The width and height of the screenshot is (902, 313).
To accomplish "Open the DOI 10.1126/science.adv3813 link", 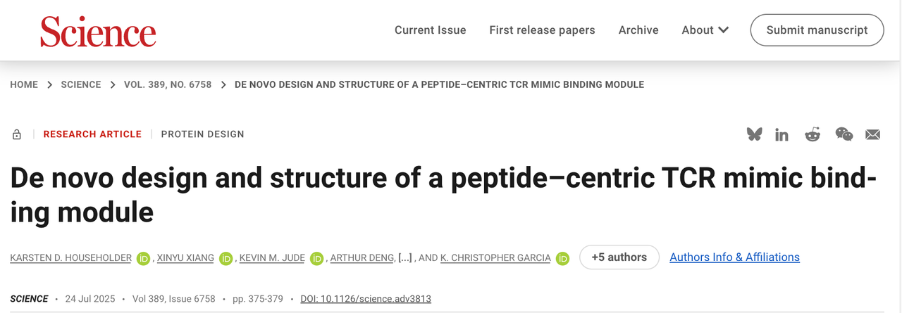I will pyautogui.click(x=366, y=299).
